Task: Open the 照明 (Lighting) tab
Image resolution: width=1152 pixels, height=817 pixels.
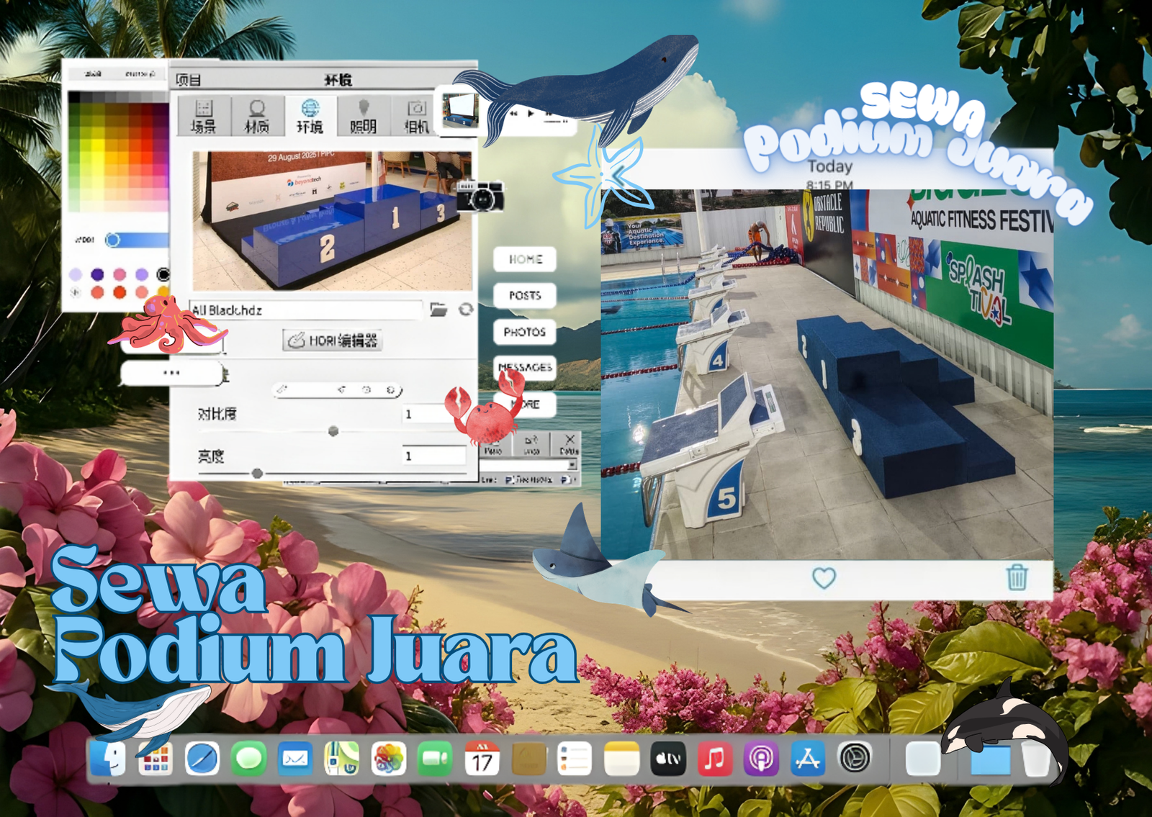Action: tap(364, 116)
